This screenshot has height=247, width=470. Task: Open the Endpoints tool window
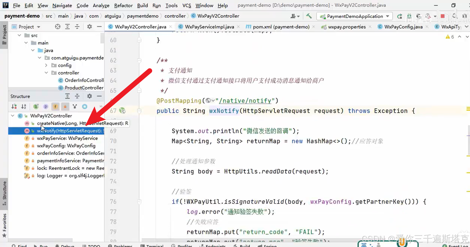click(x=213, y=246)
